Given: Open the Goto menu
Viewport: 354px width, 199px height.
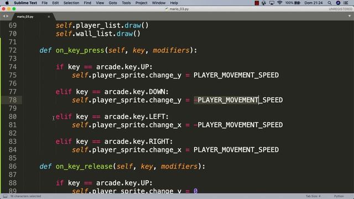Looking at the screenshot, I should click(113, 3).
